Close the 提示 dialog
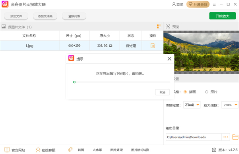Screen dimensions: 239x154 coord(169,59)
